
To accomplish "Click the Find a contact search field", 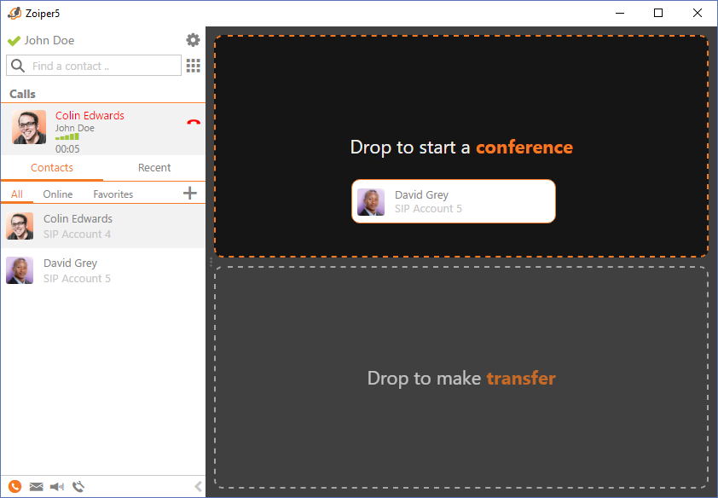I will click(102, 66).
